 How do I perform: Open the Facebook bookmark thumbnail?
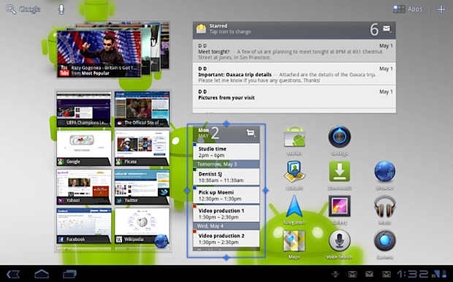84,226
